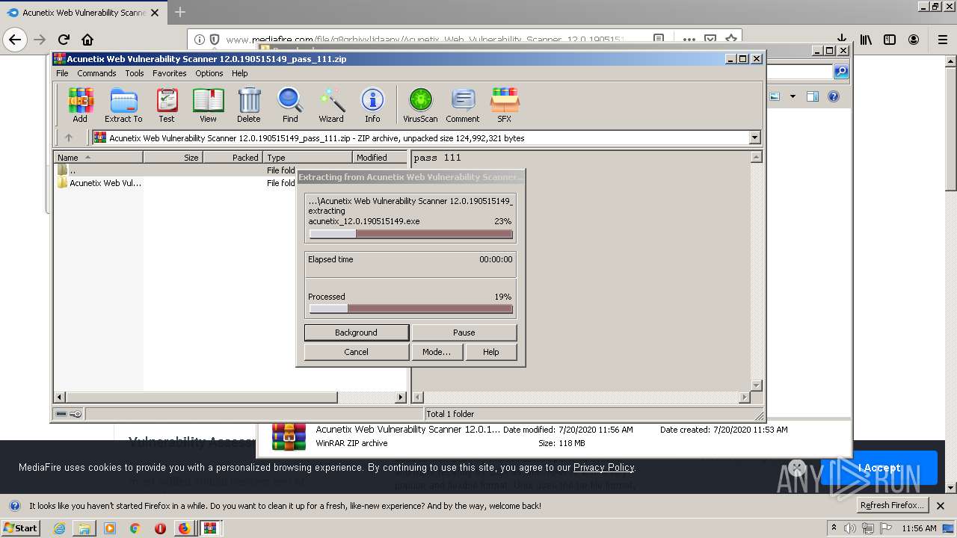
Task: Click the WinRAR Add toolbar icon
Action: pos(80,105)
